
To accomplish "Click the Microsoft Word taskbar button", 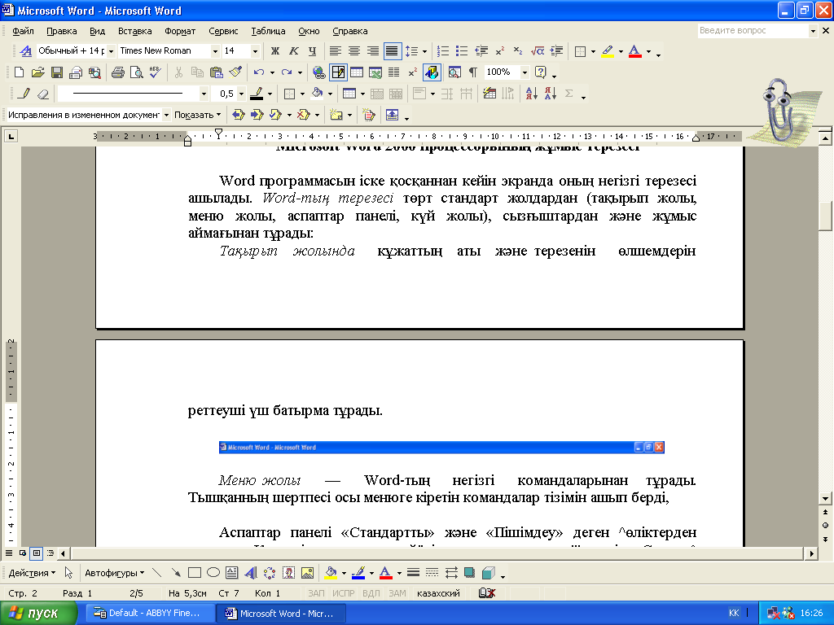I will 281,613.
